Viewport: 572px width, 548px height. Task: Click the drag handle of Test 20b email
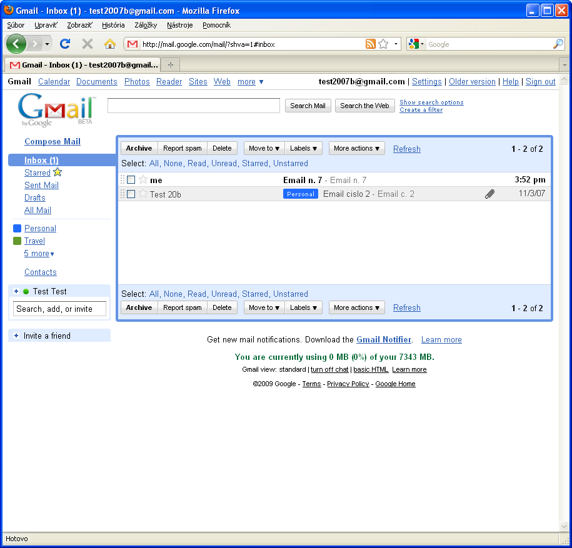point(123,194)
